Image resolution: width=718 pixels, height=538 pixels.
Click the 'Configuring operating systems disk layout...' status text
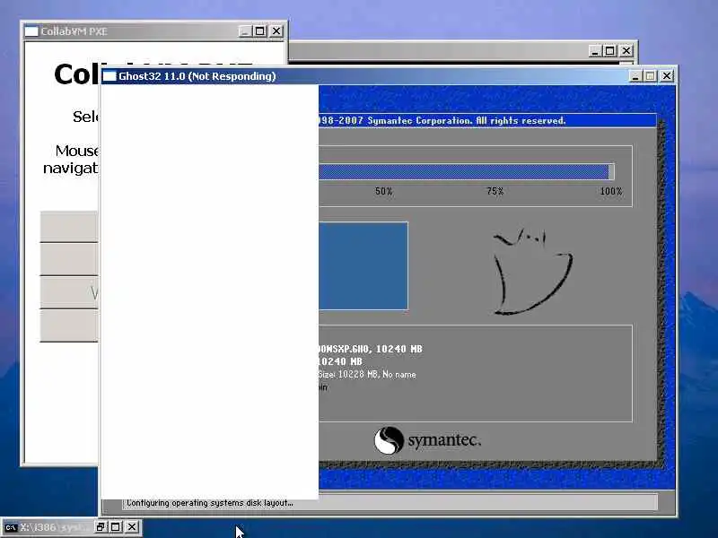pos(210,503)
